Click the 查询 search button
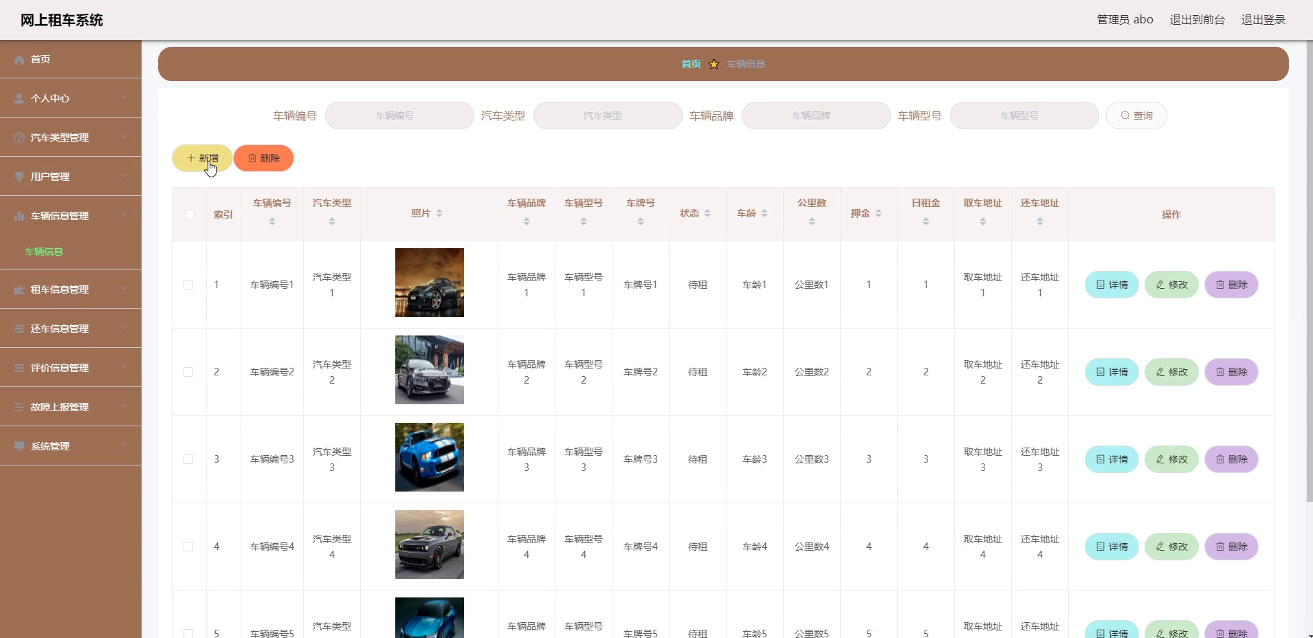The height and width of the screenshot is (638, 1313). pyautogui.click(x=1136, y=115)
